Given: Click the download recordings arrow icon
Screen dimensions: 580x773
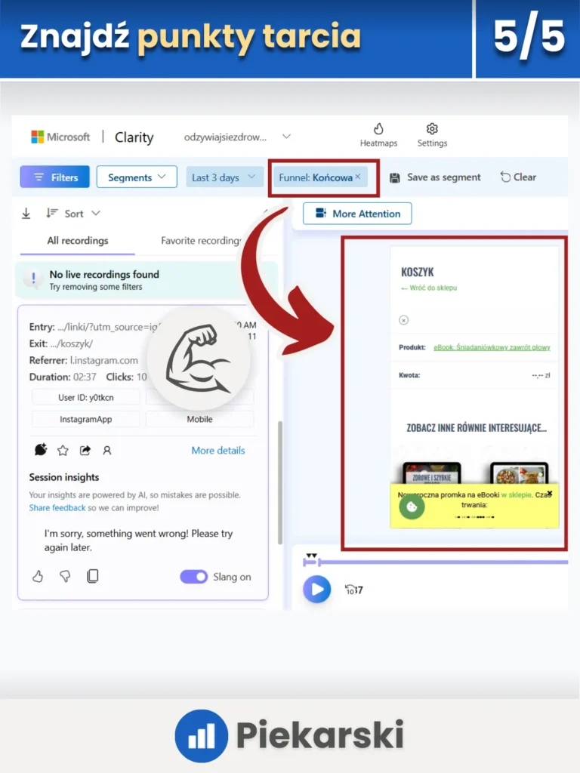Looking at the screenshot, I should coord(26,214).
